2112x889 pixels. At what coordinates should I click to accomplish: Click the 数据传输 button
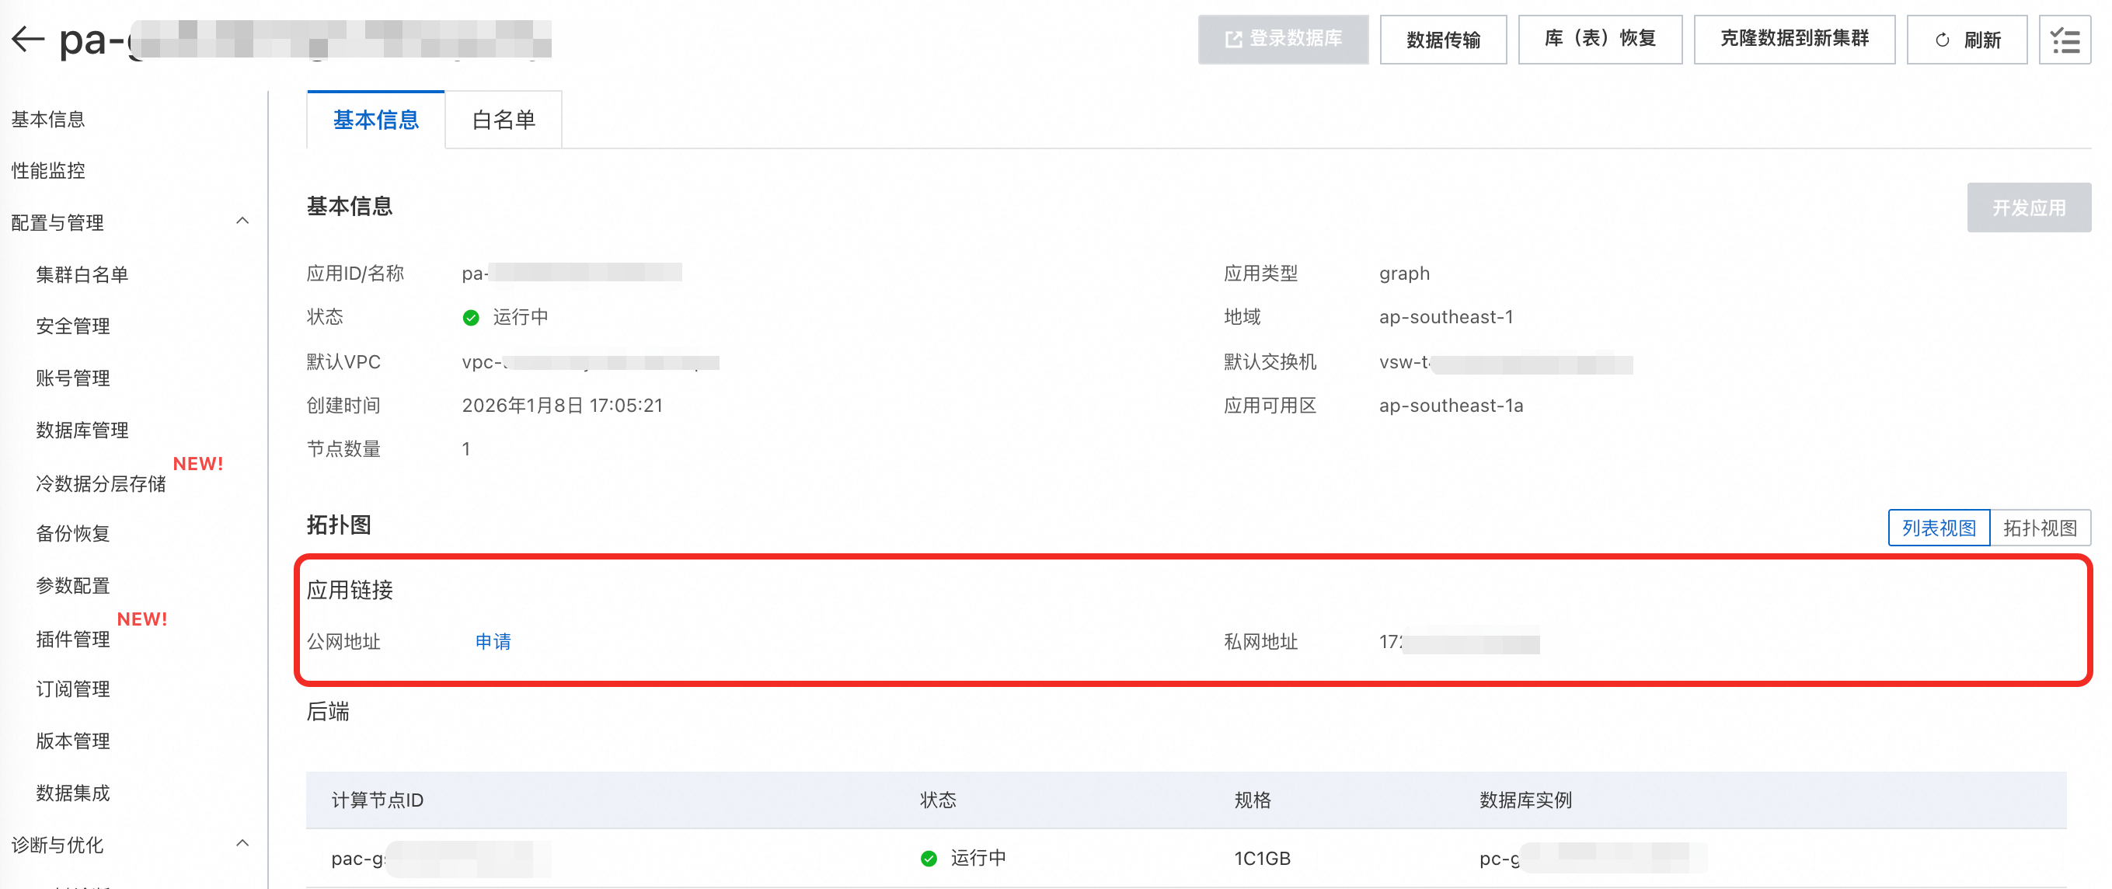coord(1442,40)
